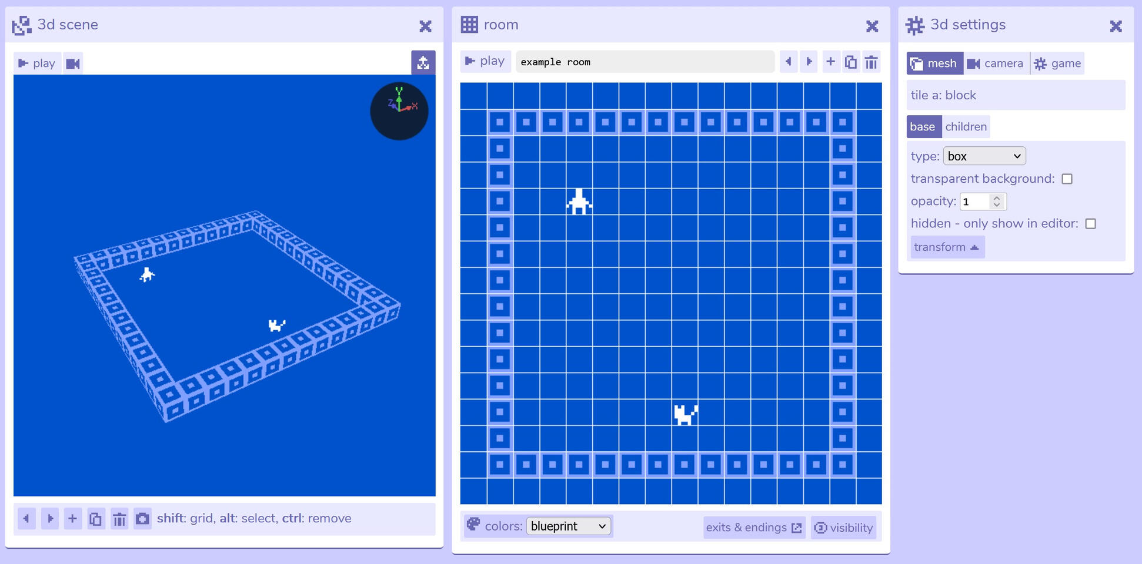Add a new room with the plus icon
The height and width of the screenshot is (564, 1142).
coord(831,61)
